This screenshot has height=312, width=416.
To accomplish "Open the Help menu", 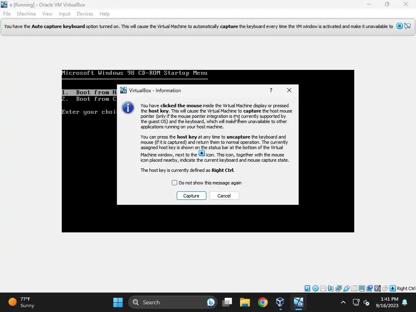I will click(x=104, y=14).
